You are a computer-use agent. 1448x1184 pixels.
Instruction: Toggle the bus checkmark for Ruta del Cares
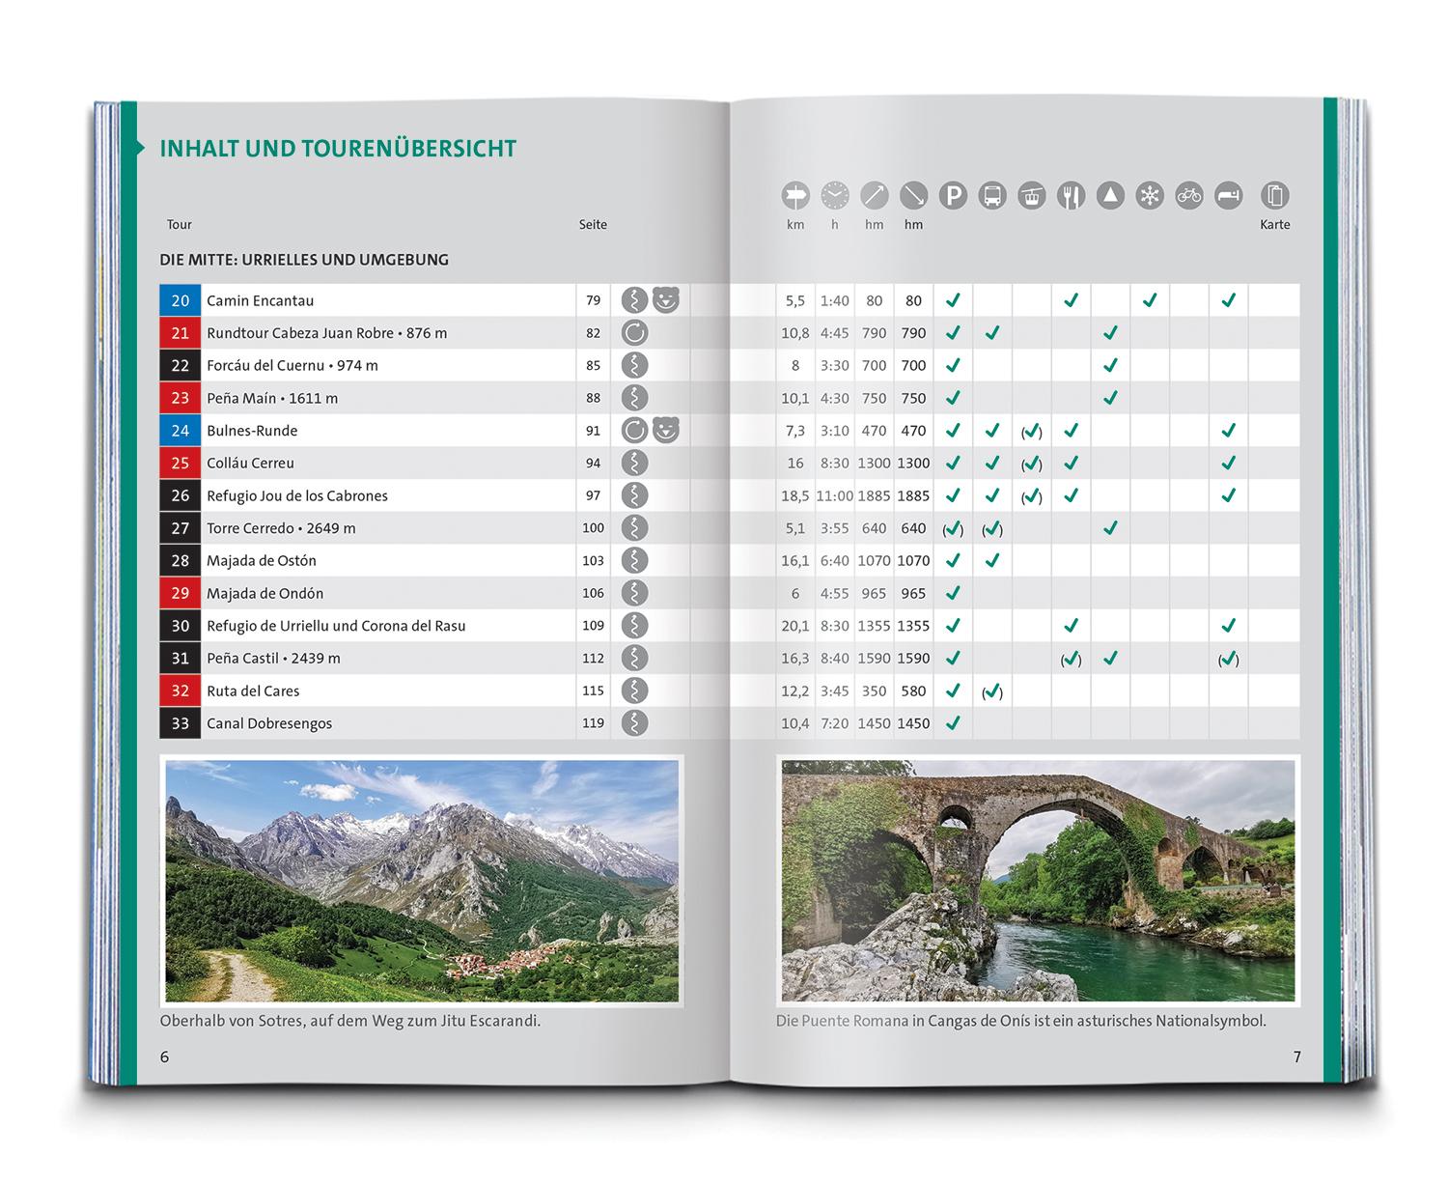[991, 691]
